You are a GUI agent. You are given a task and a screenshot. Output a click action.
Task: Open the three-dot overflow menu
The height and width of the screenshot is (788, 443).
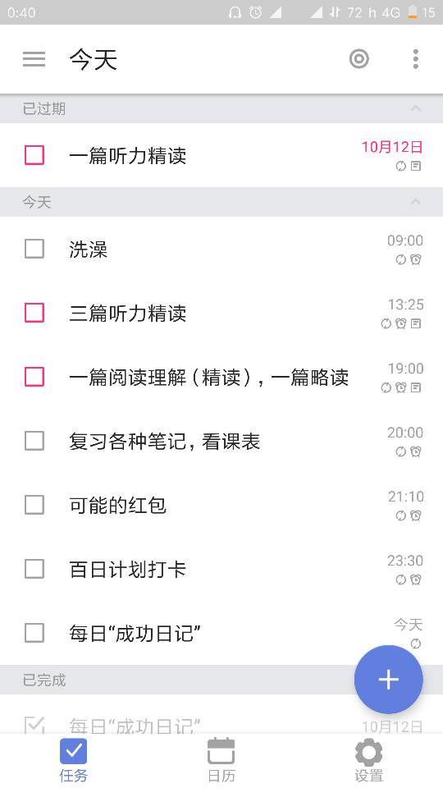(415, 59)
